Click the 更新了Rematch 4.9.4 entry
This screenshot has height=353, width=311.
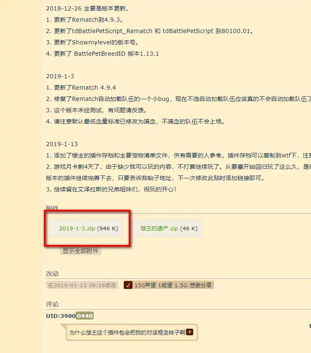click(81, 88)
